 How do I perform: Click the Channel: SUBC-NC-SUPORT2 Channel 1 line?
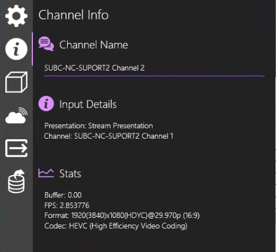[x=108, y=136]
